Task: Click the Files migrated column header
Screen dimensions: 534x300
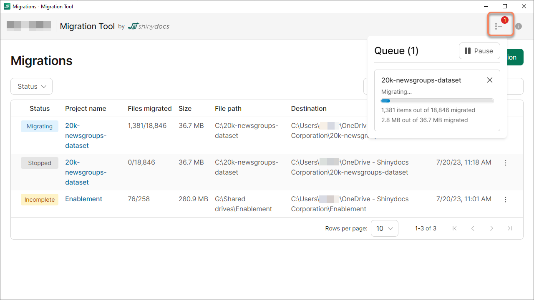Action: (x=149, y=108)
